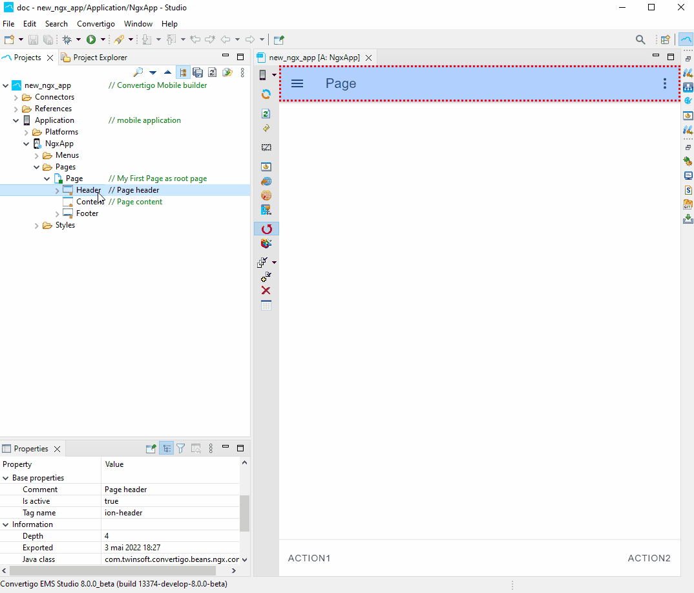Toggle the highlighted tree layout button in Projects toolbar
This screenshot has width=694, height=593.
pyautogui.click(x=183, y=72)
